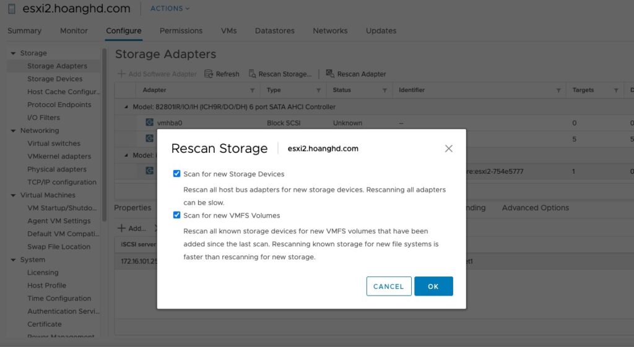
Task: Collapse the 82801IR SATA AHCI Controller group
Action: coord(126,107)
